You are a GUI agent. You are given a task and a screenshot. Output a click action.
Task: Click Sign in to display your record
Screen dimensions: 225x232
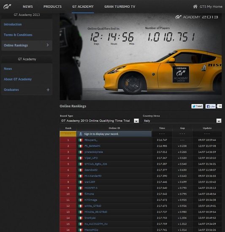pos(101,134)
